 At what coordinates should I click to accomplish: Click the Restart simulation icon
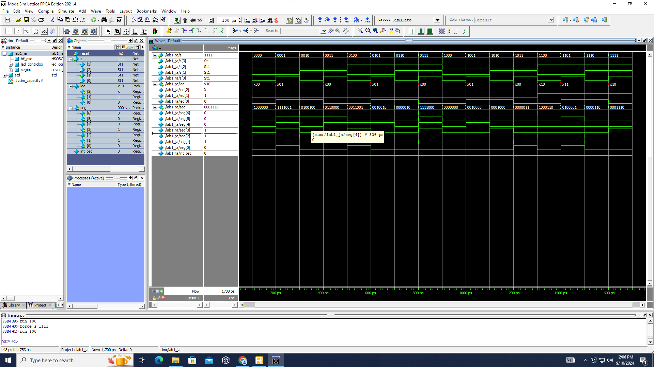[x=211, y=20]
